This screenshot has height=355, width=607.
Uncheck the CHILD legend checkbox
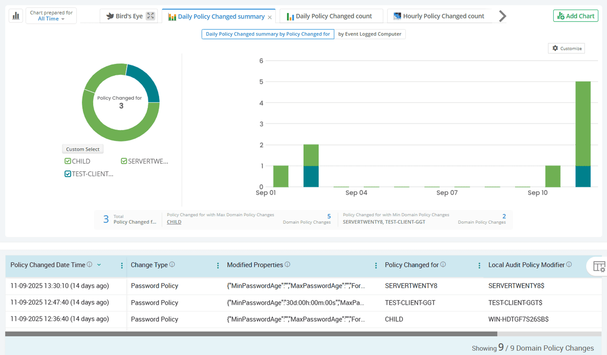68,161
